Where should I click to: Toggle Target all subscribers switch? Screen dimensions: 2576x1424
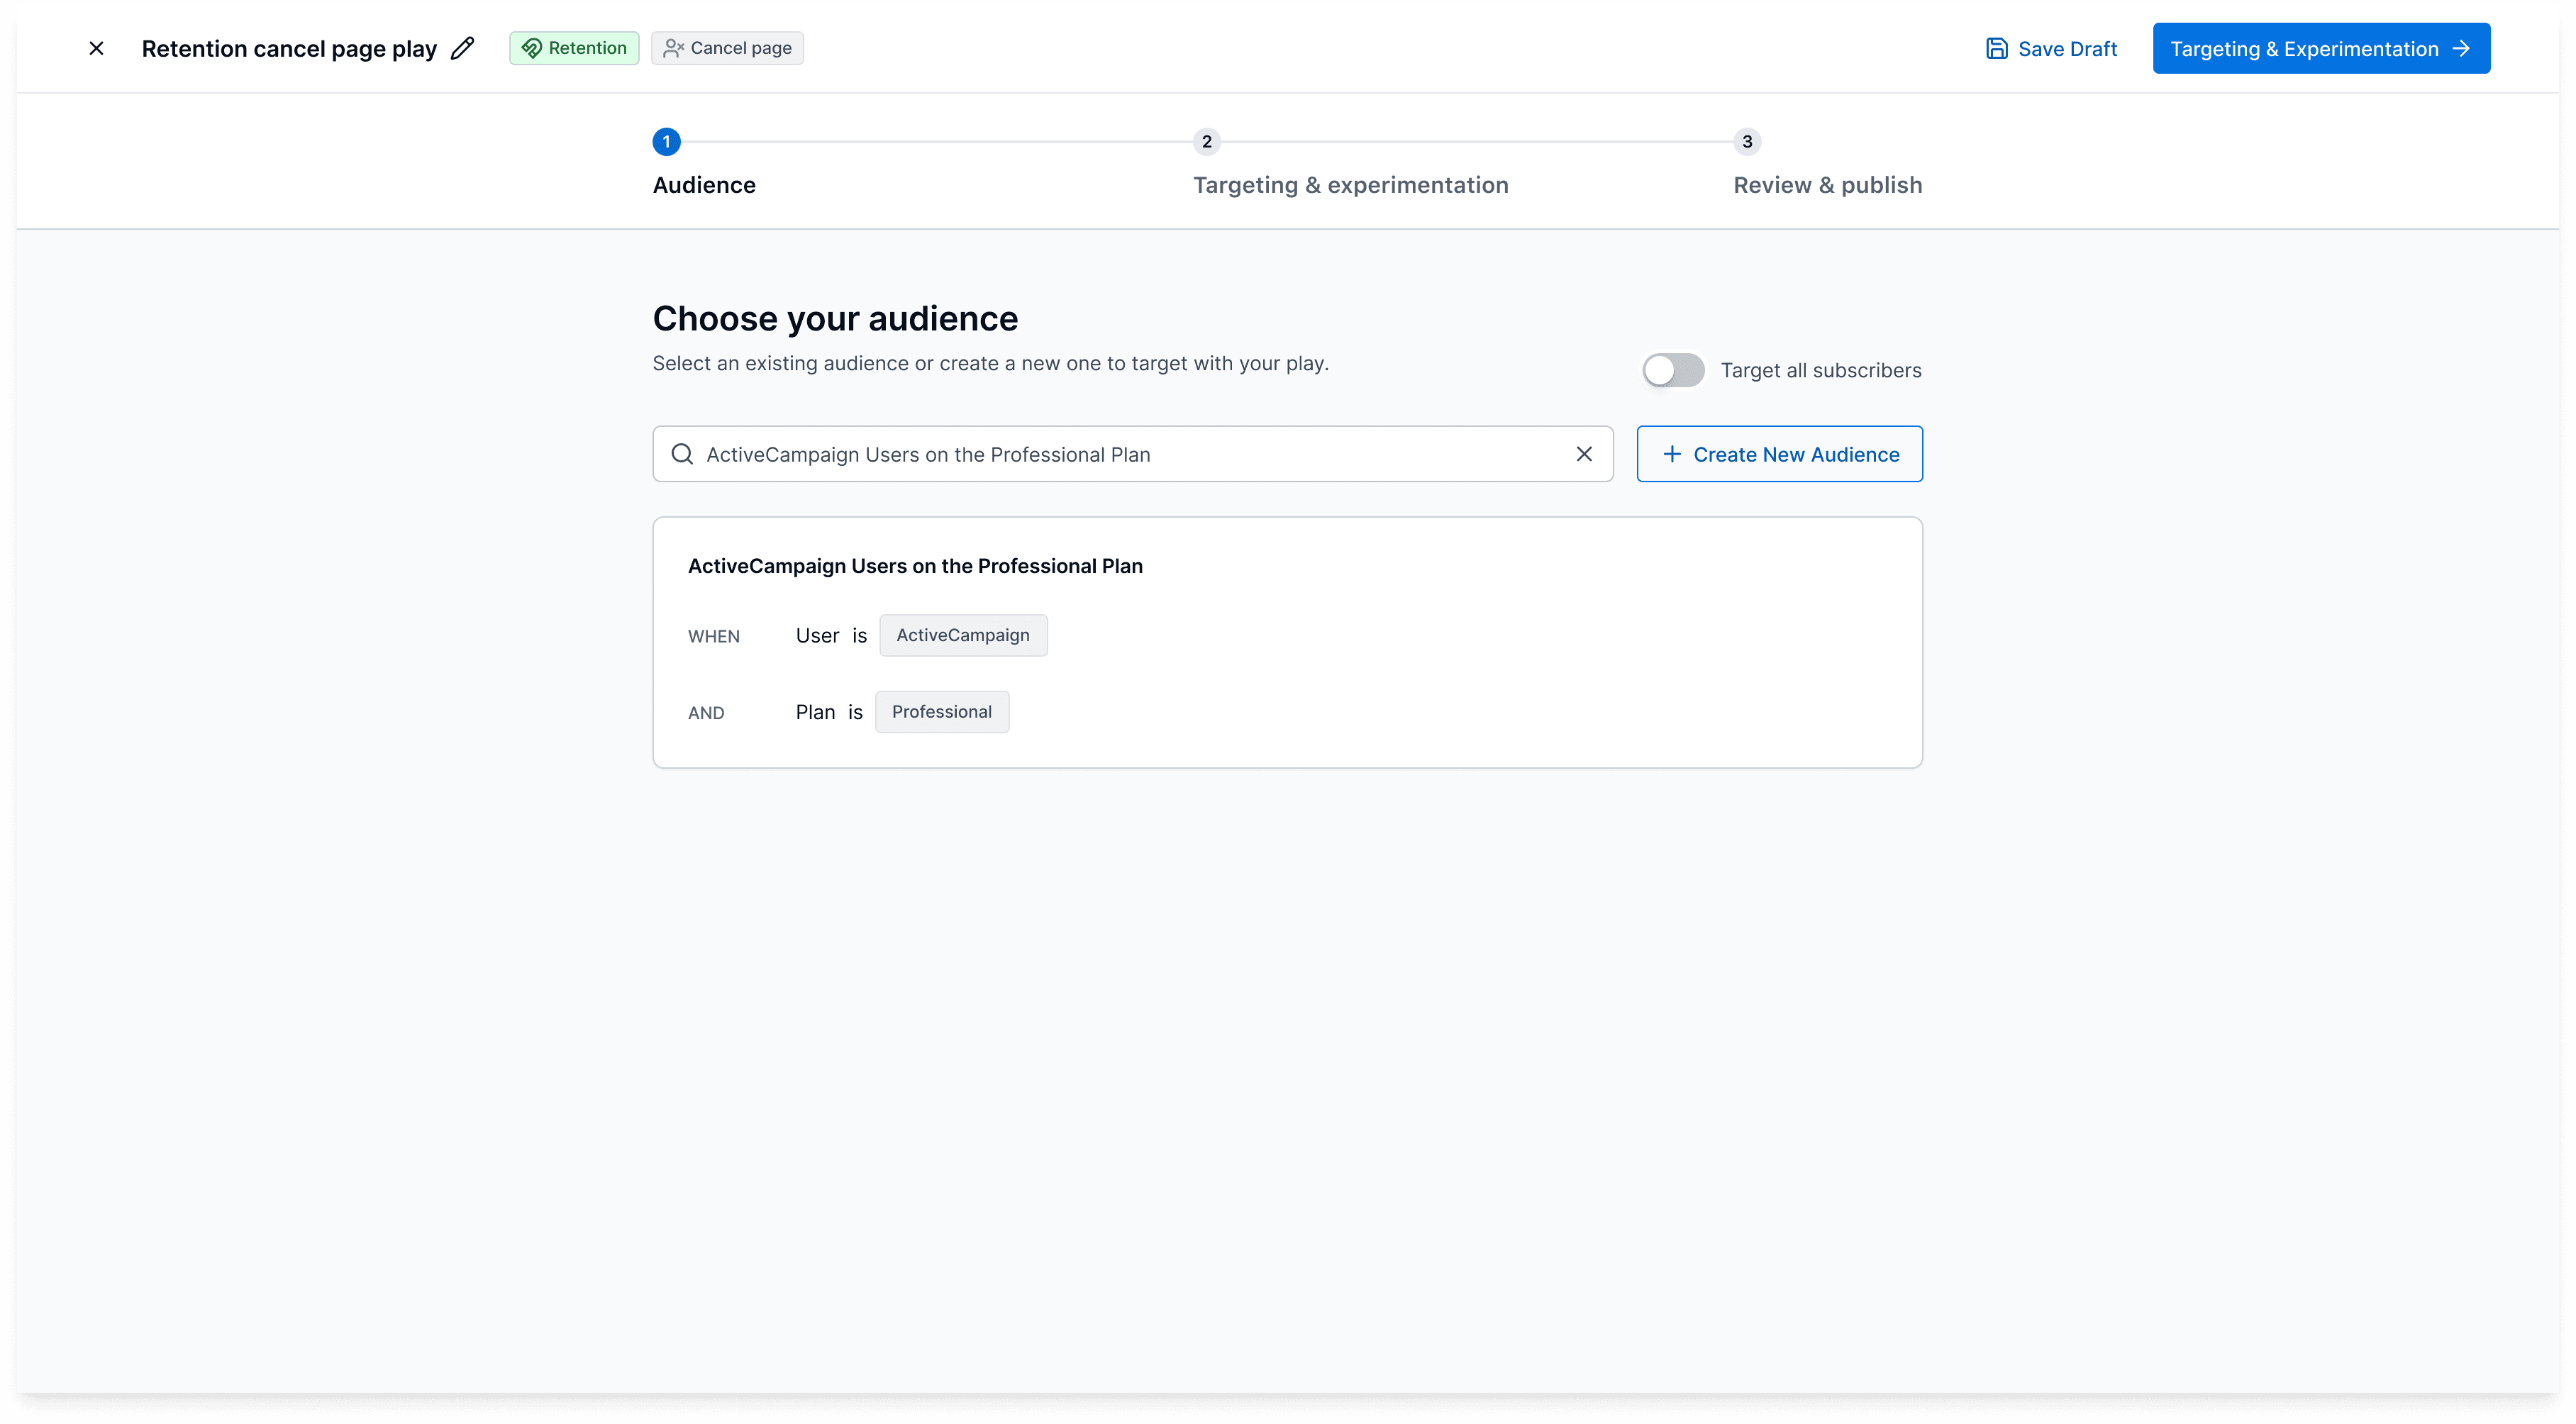click(x=1673, y=370)
